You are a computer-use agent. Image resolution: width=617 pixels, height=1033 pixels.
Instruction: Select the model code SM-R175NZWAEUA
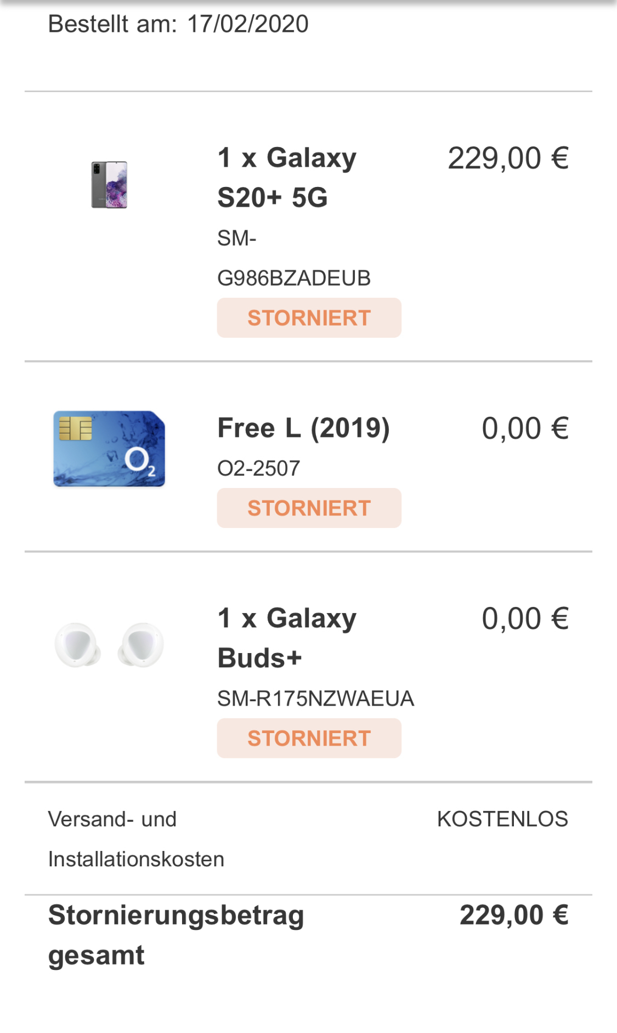315,699
